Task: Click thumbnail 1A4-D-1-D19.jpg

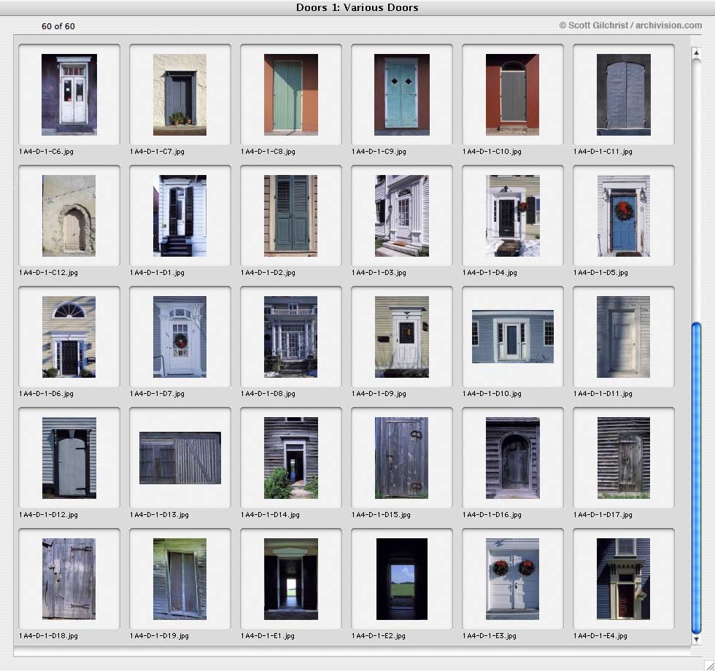Action: click(179, 579)
